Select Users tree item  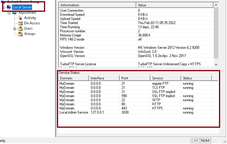(28, 29)
